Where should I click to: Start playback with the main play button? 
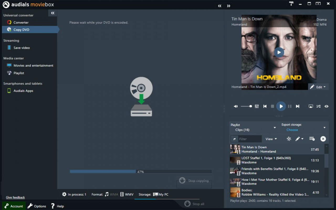click(x=281, y=106)
